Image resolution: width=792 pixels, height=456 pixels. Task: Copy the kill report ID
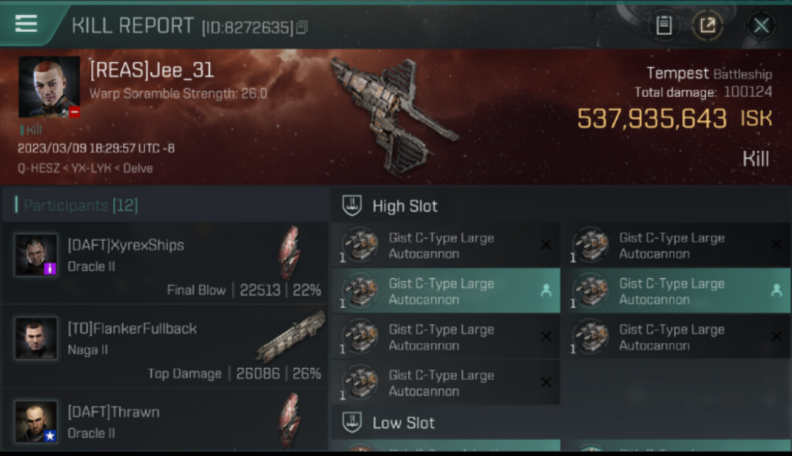coord(302,27)
